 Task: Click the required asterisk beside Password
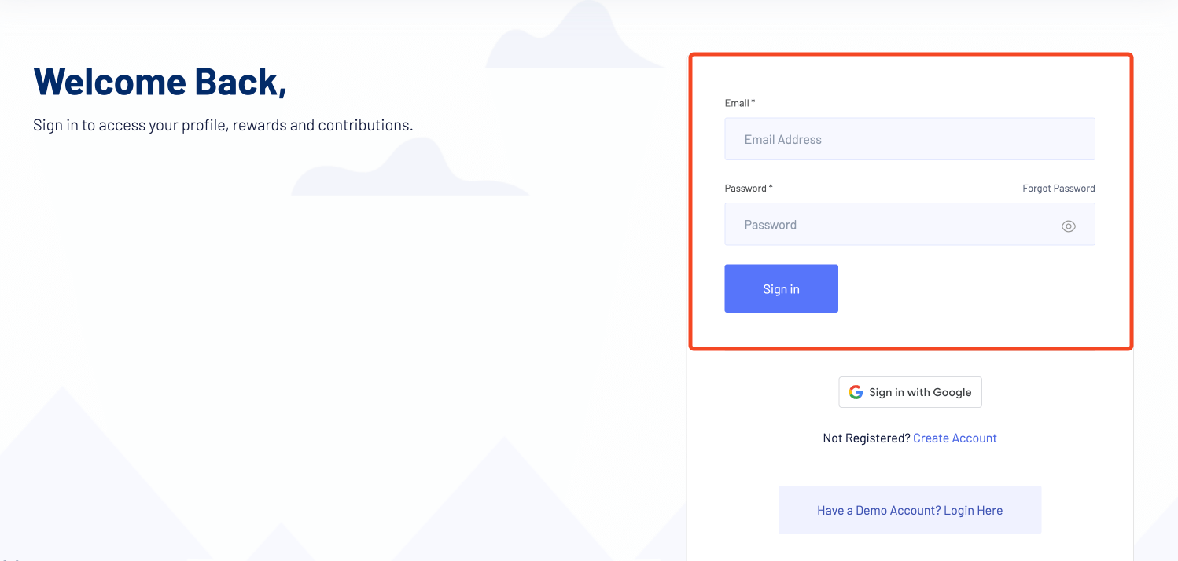click(x=770, y=185)
